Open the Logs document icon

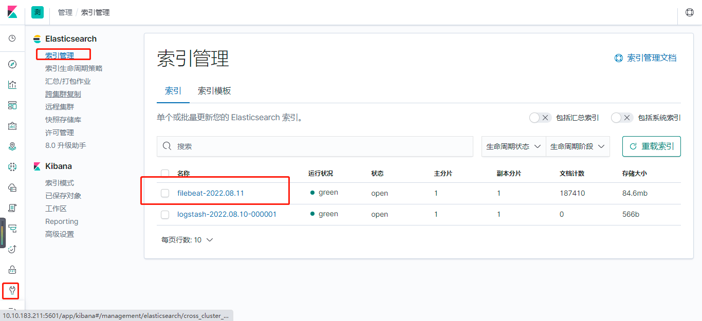[12, 208]
